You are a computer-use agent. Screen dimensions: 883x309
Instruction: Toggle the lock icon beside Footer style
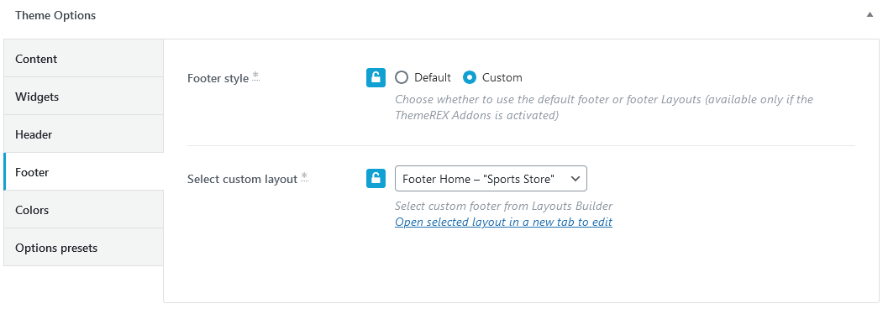tap(376, 78)
